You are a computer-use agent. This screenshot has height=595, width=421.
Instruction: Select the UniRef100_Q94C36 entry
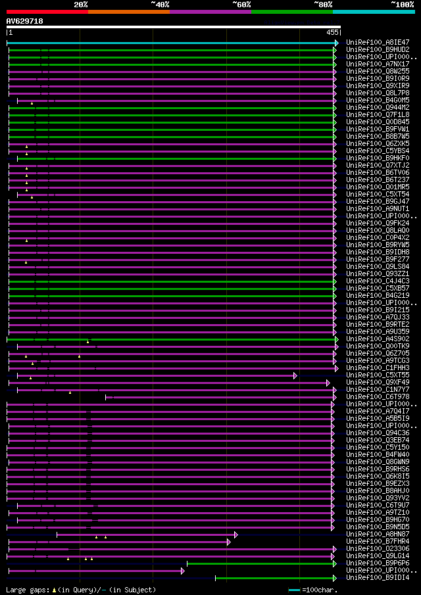click(x=378, y=433)
